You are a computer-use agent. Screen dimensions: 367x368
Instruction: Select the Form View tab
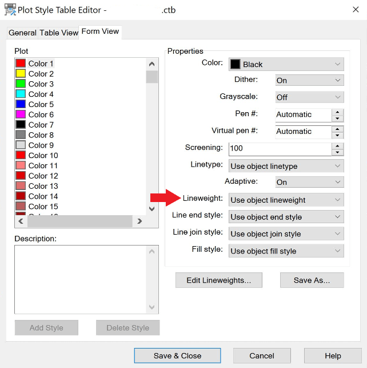tap(100, 31)
